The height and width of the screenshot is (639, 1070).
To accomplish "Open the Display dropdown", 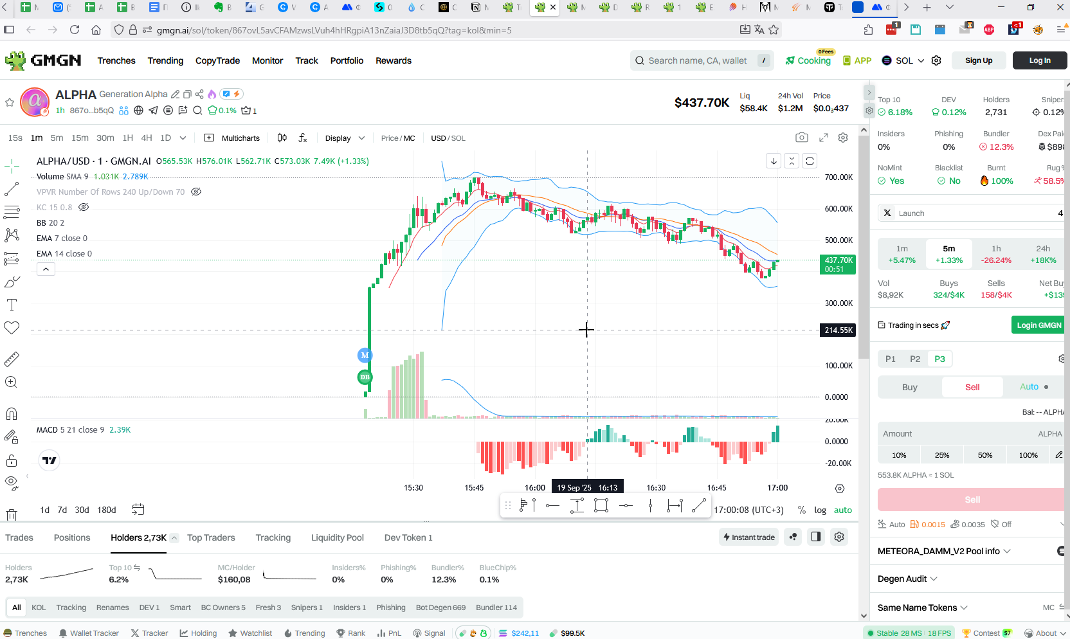I will tap(345, 138).
